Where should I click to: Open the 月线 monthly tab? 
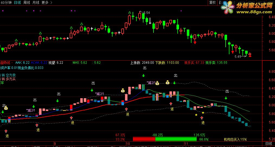click(x=36, y=2)
